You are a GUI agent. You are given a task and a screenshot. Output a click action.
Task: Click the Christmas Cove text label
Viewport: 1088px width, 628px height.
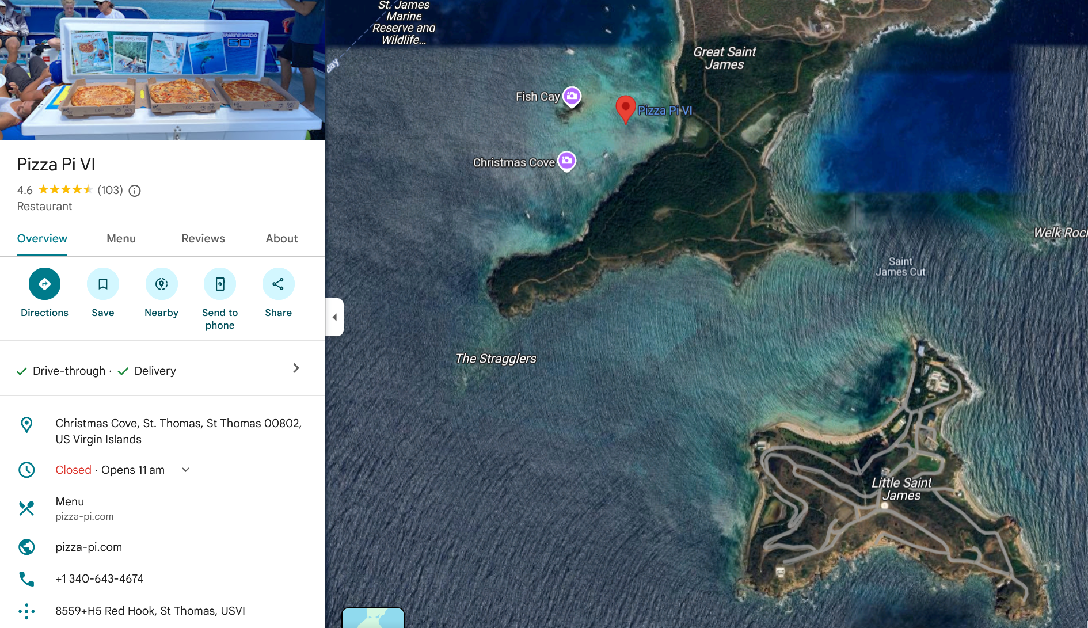[x=514, y=163]
